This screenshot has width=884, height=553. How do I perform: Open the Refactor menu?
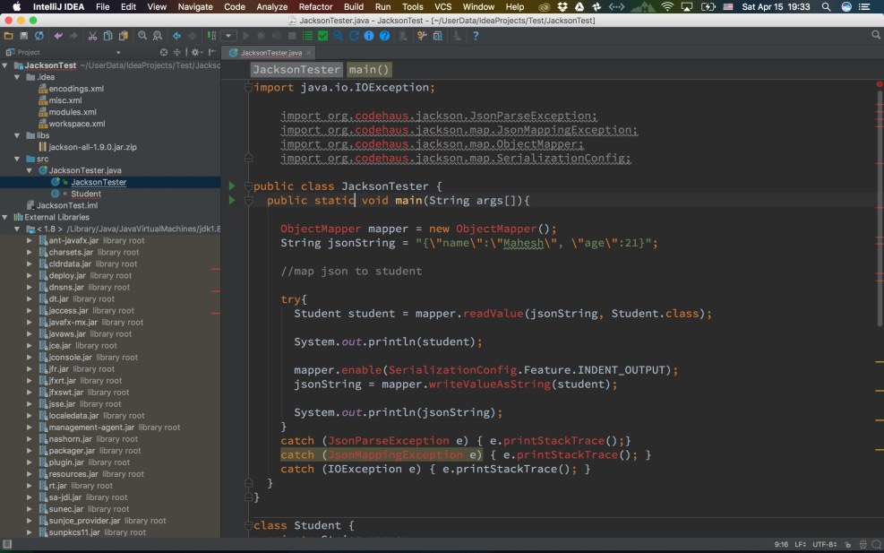(x=315, y=6)
